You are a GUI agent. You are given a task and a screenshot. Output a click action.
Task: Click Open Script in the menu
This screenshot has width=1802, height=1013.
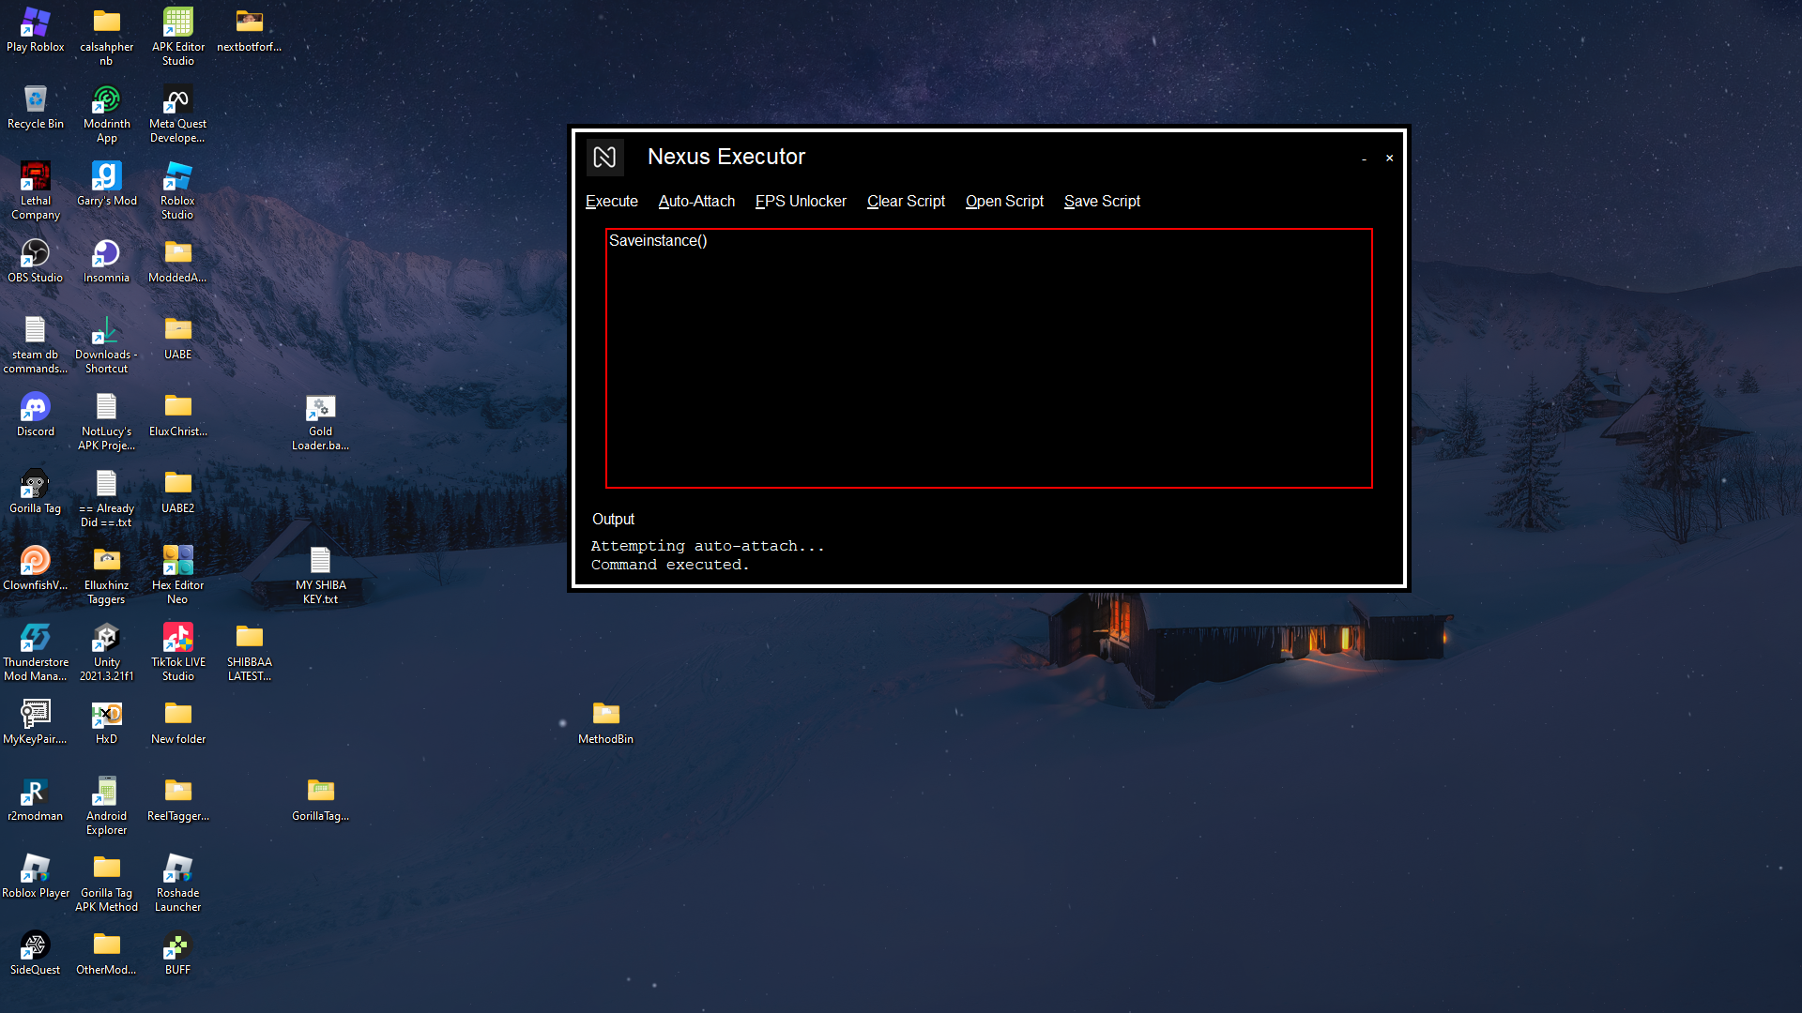[x=1004, y=201]
